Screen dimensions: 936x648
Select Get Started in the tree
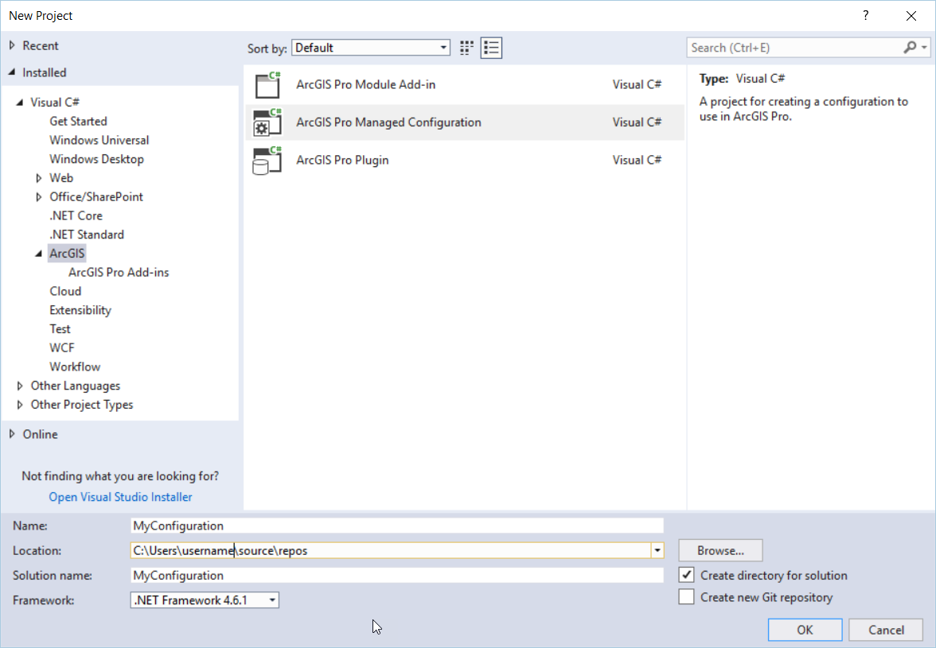point(78,121)
